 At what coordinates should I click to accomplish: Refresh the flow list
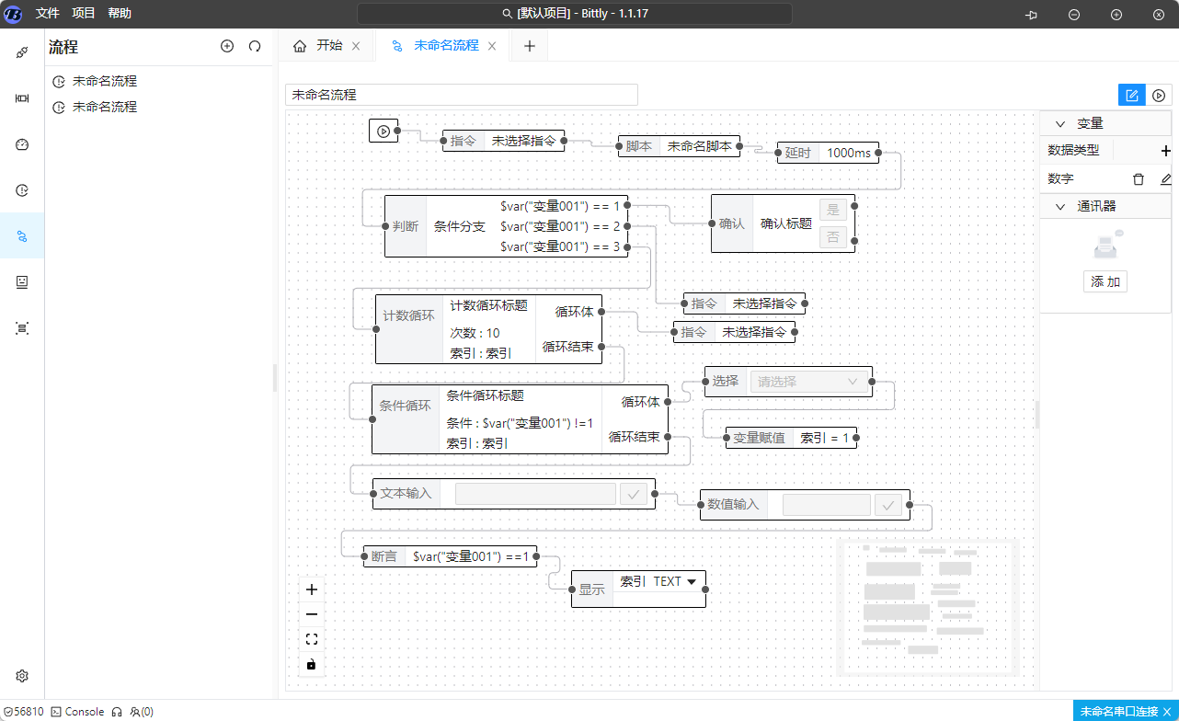(x=255, y=46)
